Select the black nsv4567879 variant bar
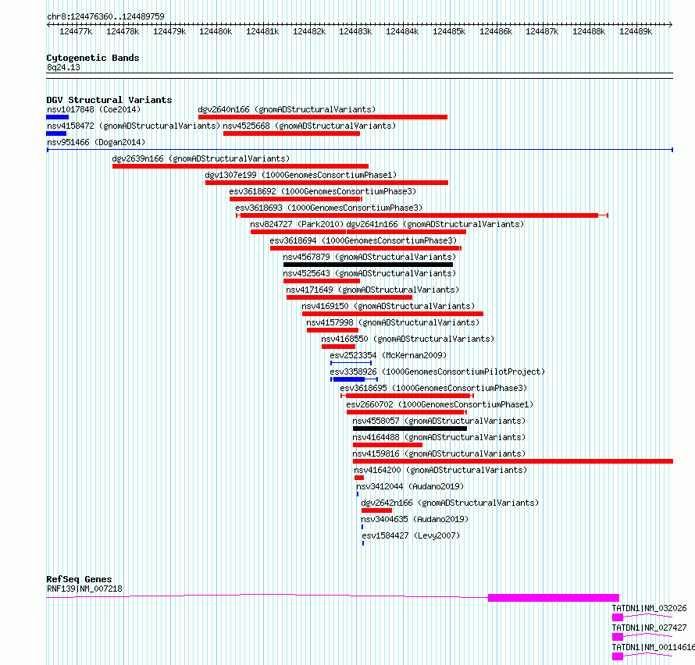This screenshot has width=695, height=665. click(x=369, y=265)
